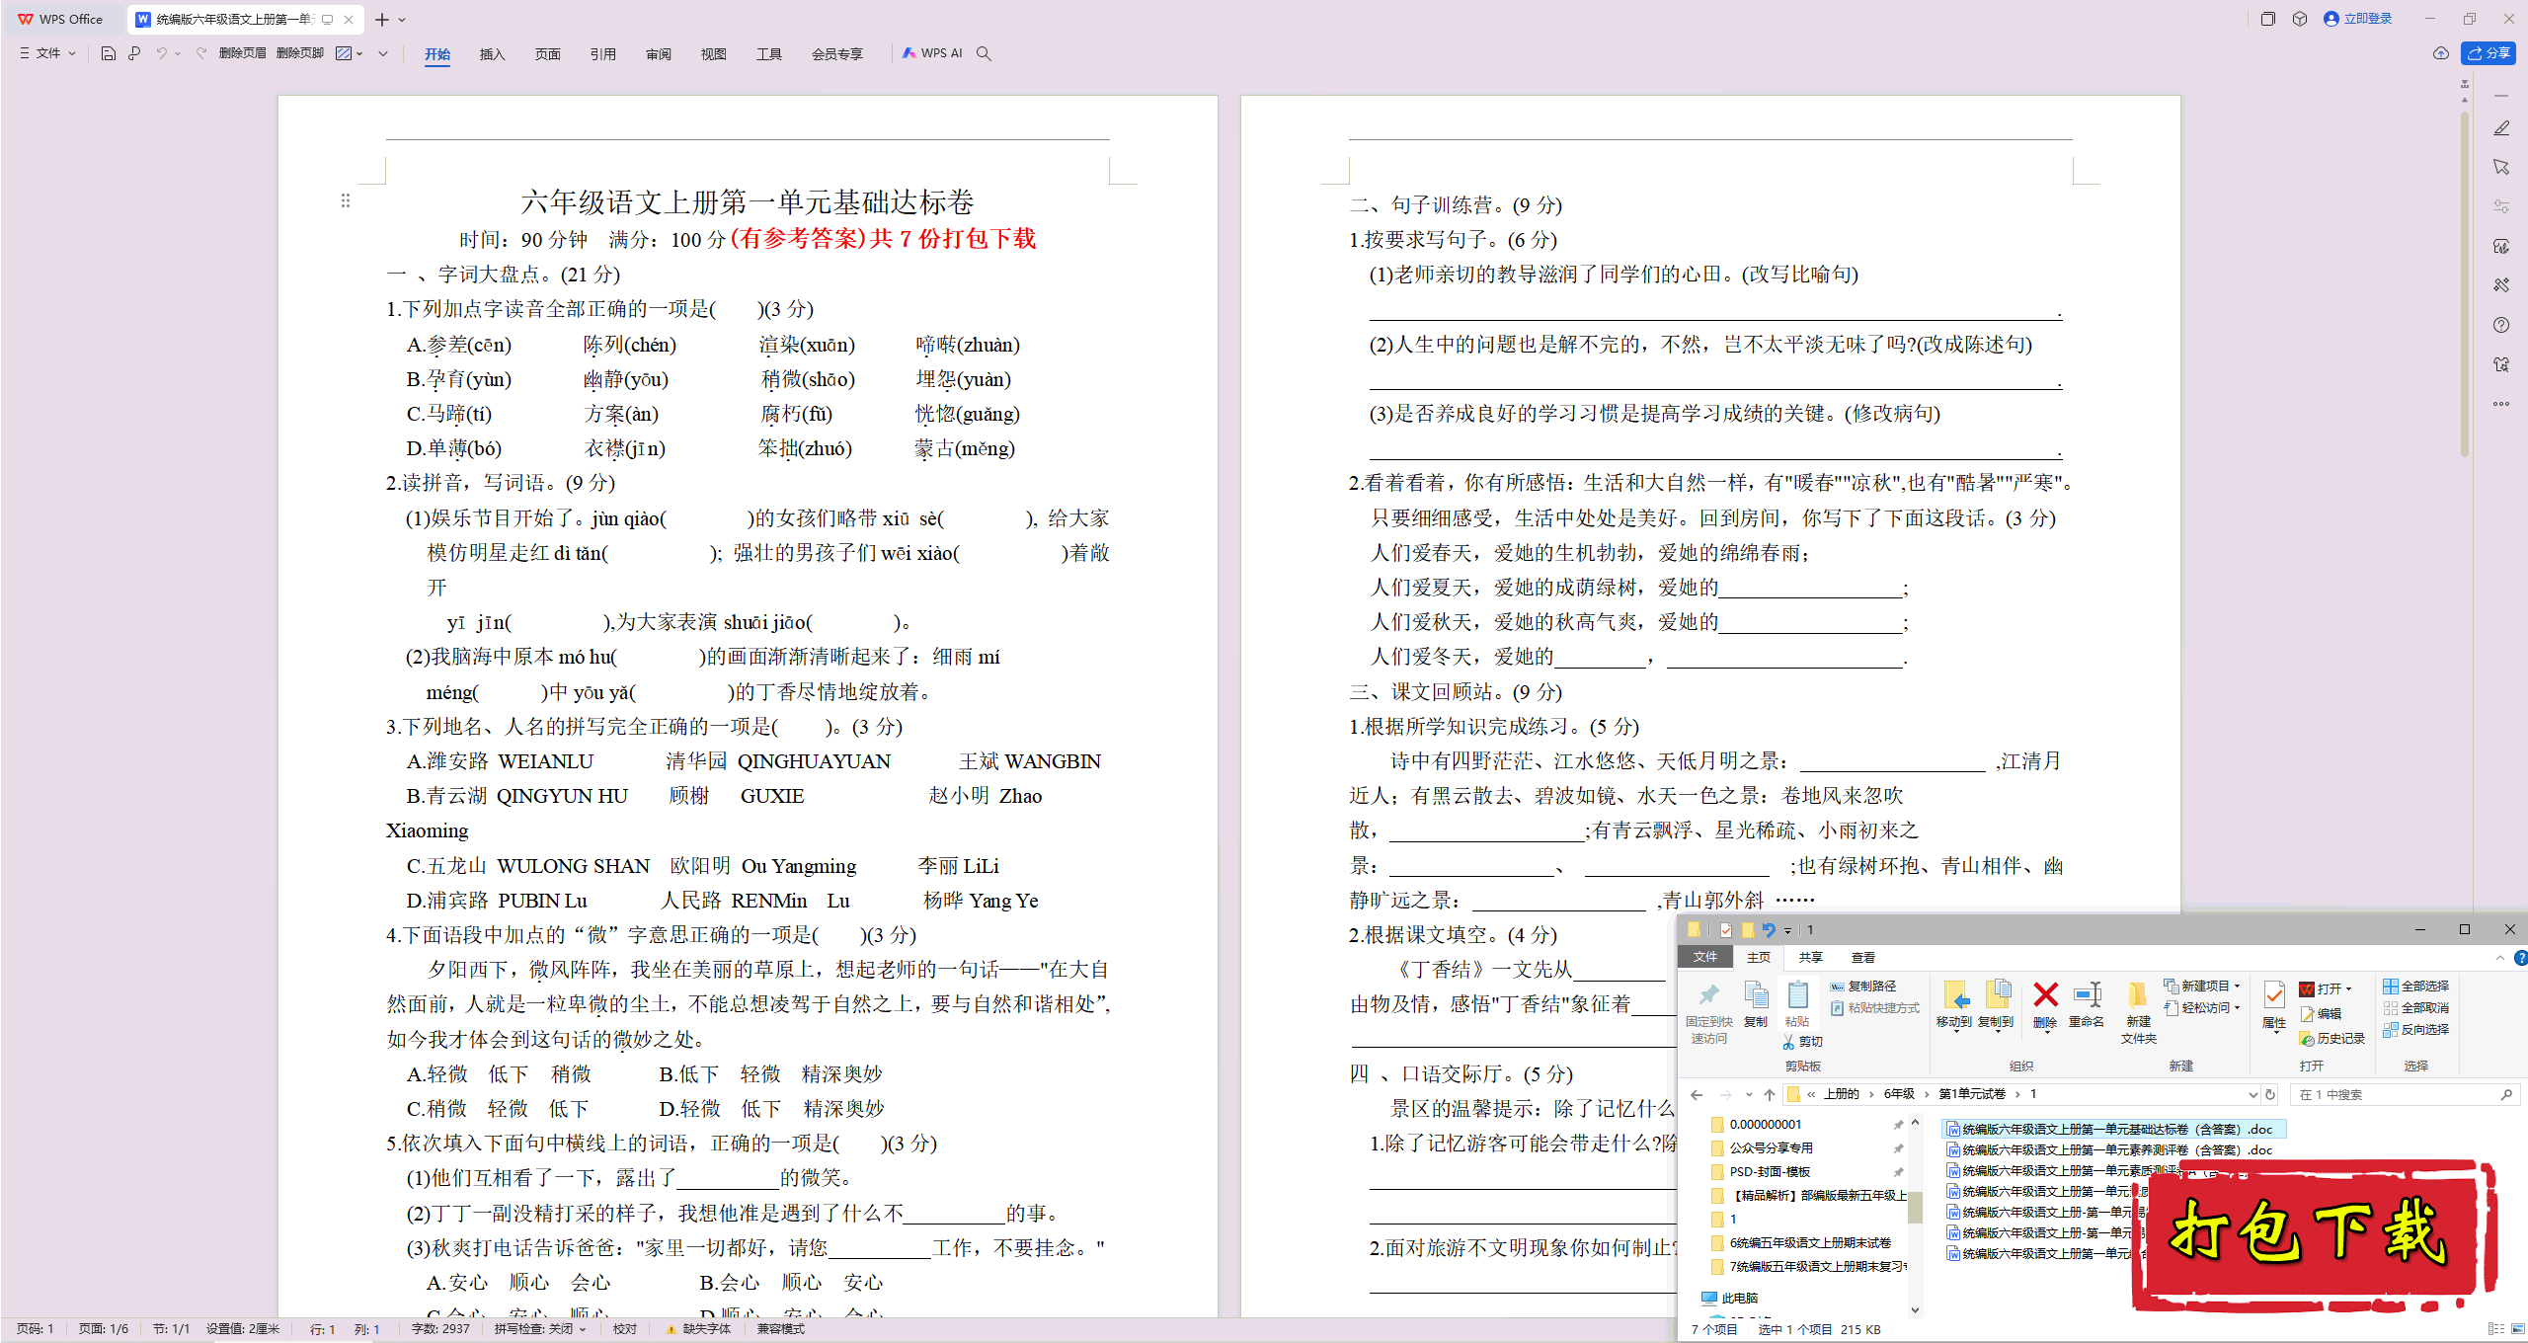2528x1343 pixels.
Task: Expand the shading style dropdown in WPS toolbar
Action: 359,53
